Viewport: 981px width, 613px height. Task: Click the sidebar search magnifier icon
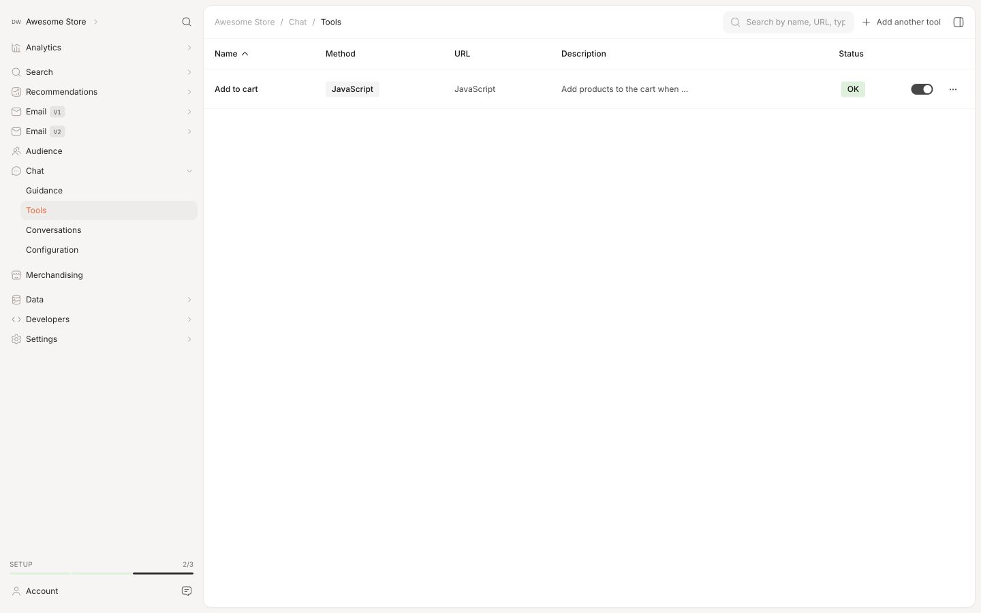pyautogui.click(x=187, y=22)
